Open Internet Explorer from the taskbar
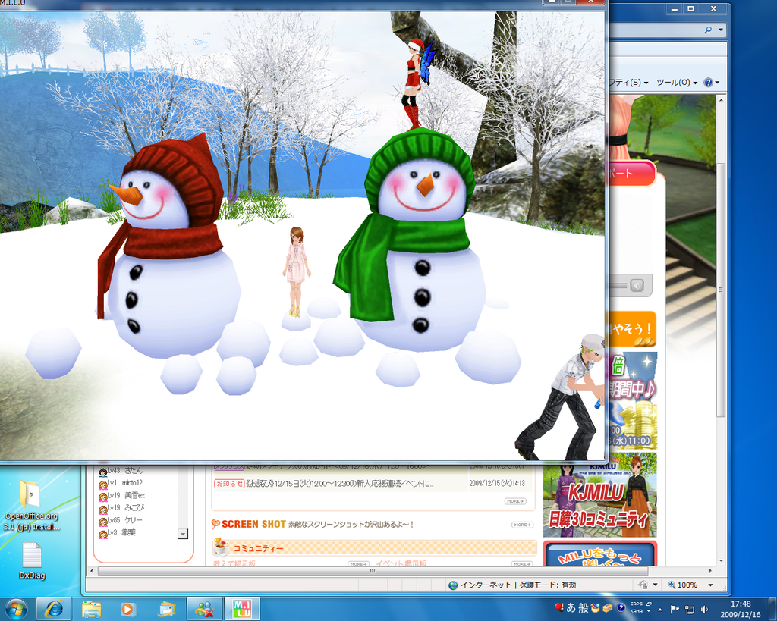The width and height of the screenshot is (777, 621). (x=54, y=609)
